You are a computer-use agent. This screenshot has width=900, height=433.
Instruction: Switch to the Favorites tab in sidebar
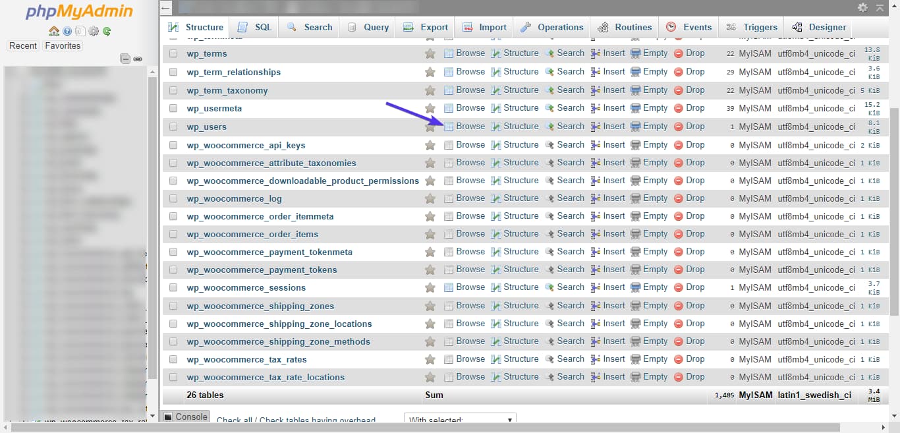click(x=62, y=45)
